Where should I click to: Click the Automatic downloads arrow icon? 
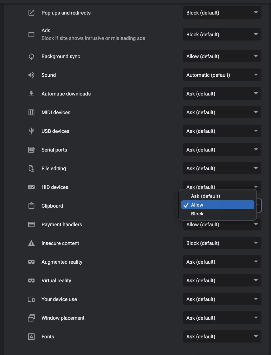[31, 94]
